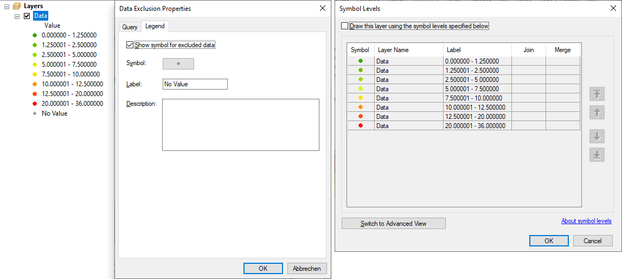Click the gray No Value legend symbol
This screenshot has width=622, height=279.
(35, 113)
